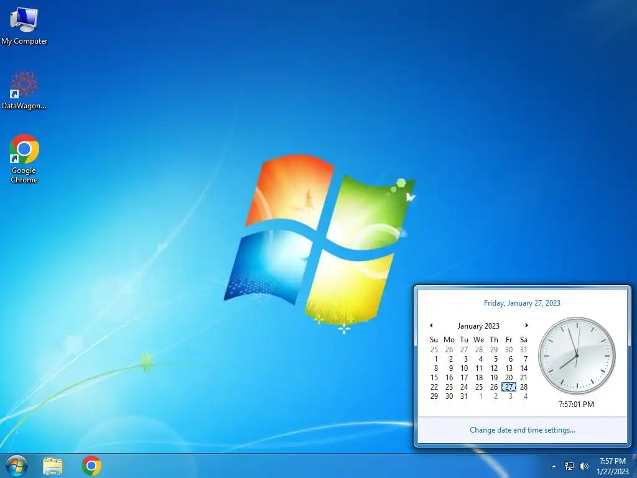637x478 pixels.
Task: Launch Chrome from the taskbar
Action: pos(91,466)
